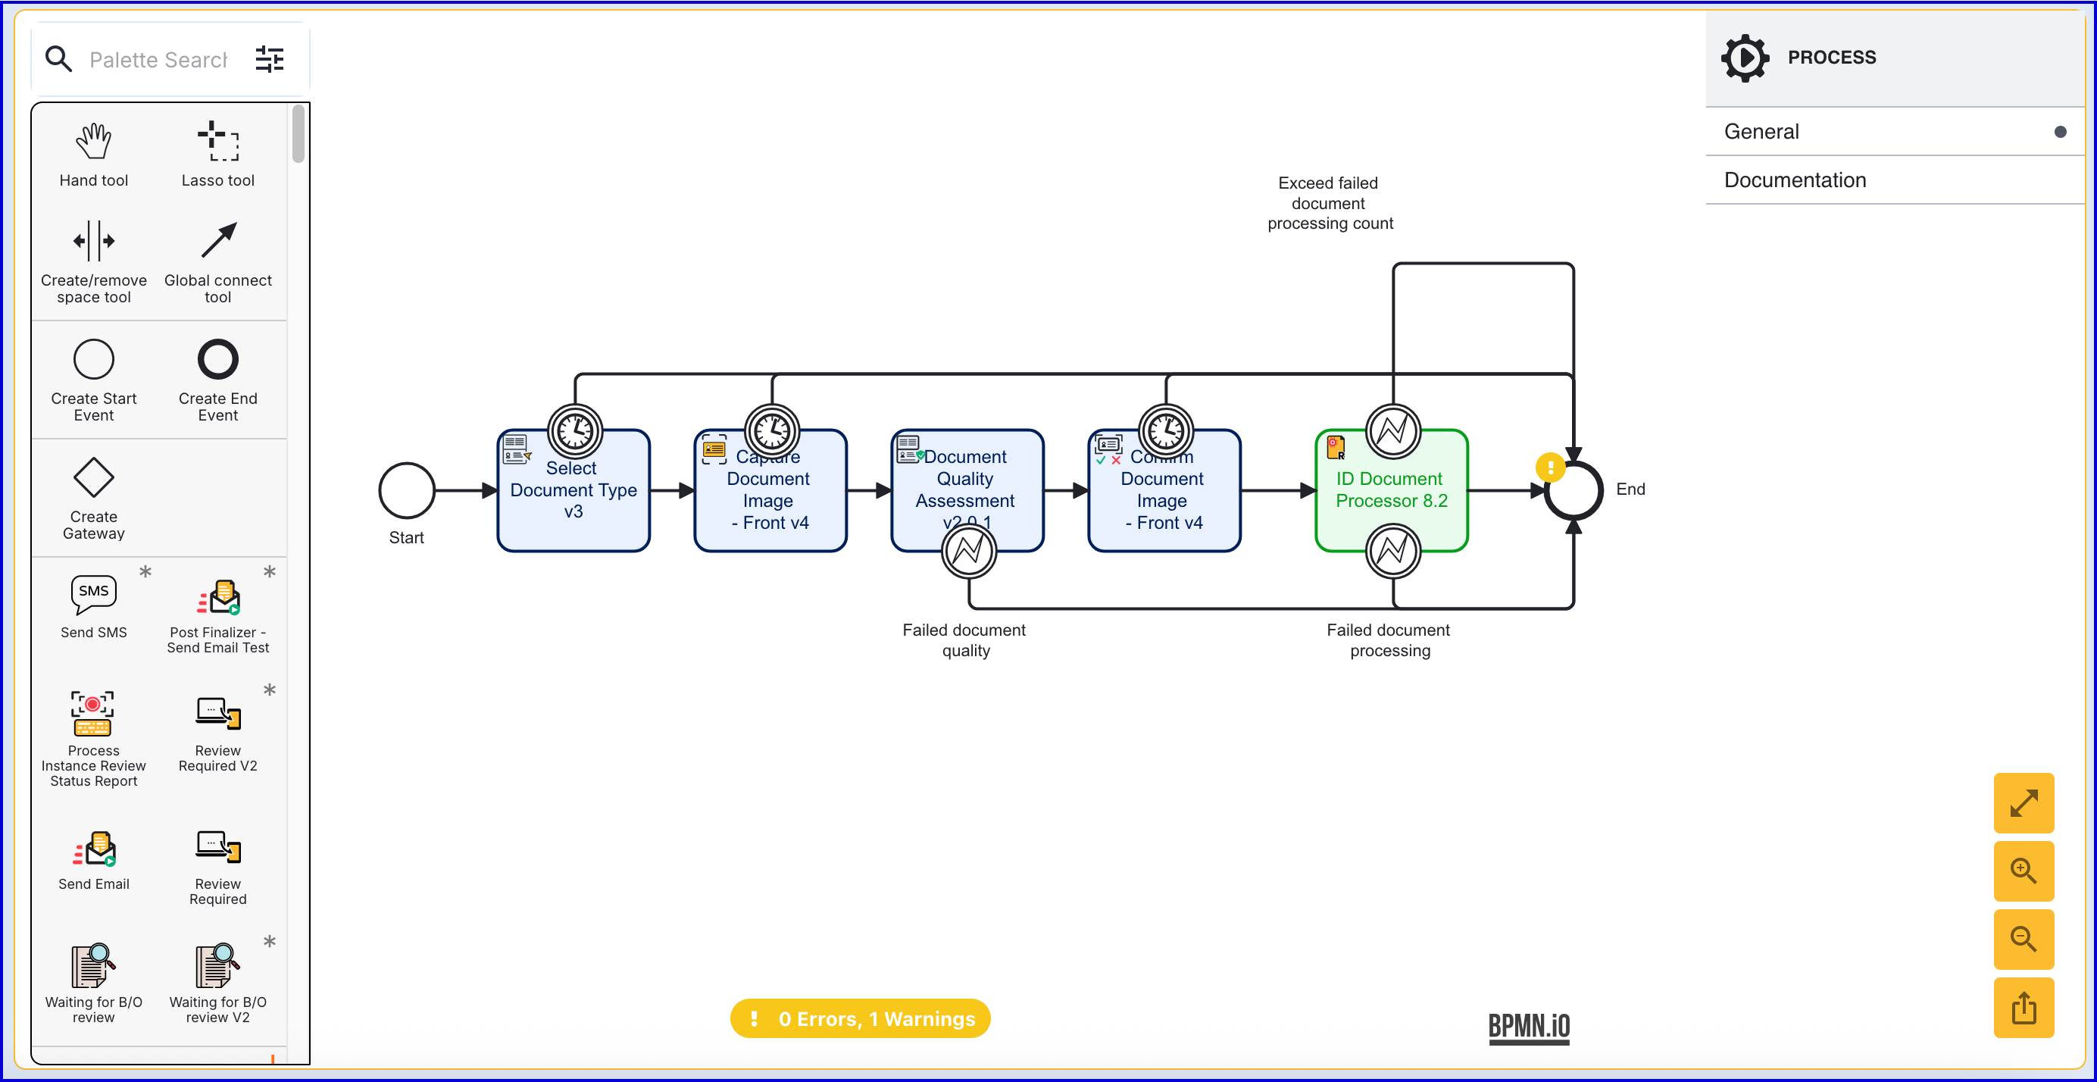
Task: Open the BPMN.iO logo link
Action: (x=1528, y=1027)
